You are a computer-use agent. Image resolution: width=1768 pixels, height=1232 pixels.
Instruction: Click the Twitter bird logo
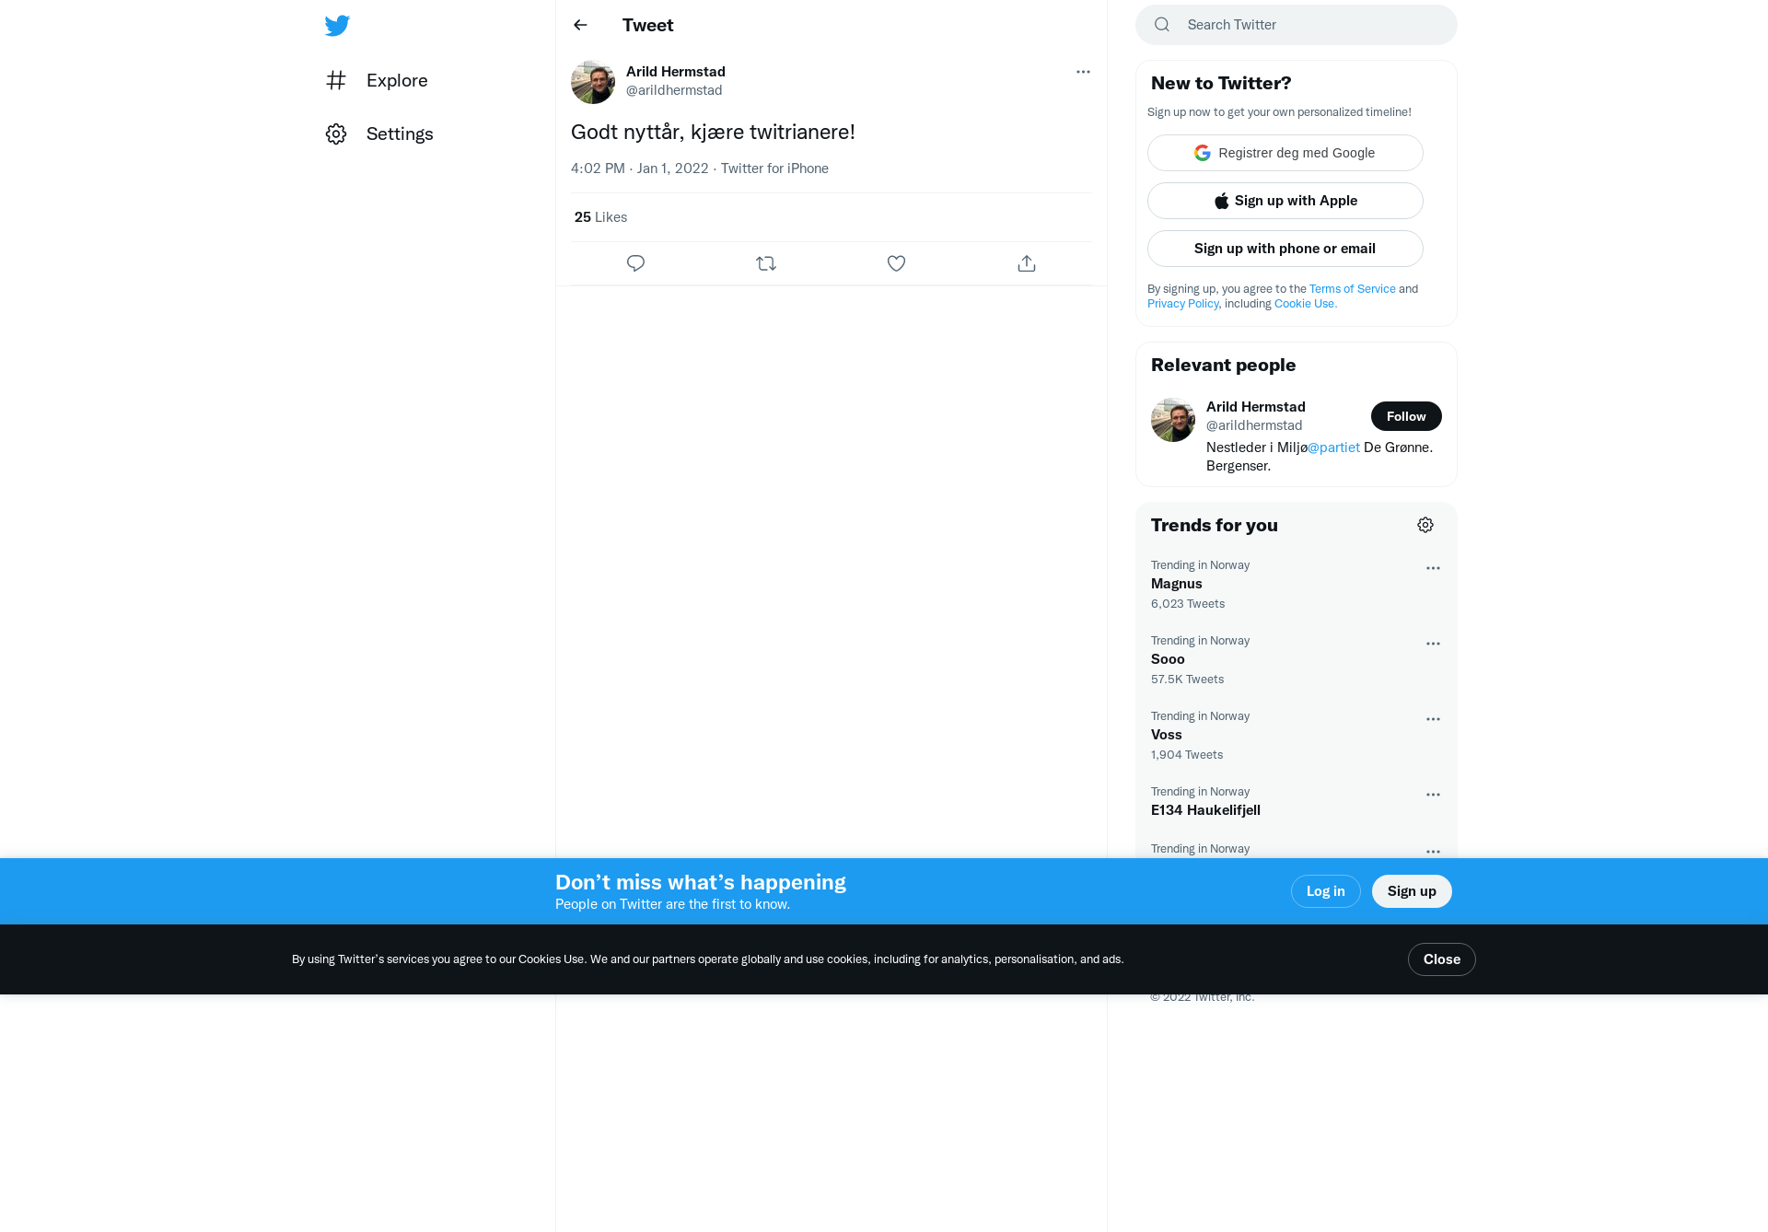pyautogui.click(x=337, y=25)
